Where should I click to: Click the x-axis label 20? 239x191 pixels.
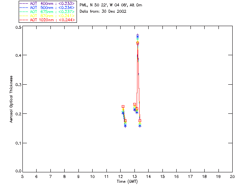pyautogui.click(x=232, y=176)
